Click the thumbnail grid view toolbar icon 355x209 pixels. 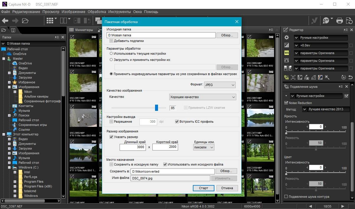click(50, 20)
